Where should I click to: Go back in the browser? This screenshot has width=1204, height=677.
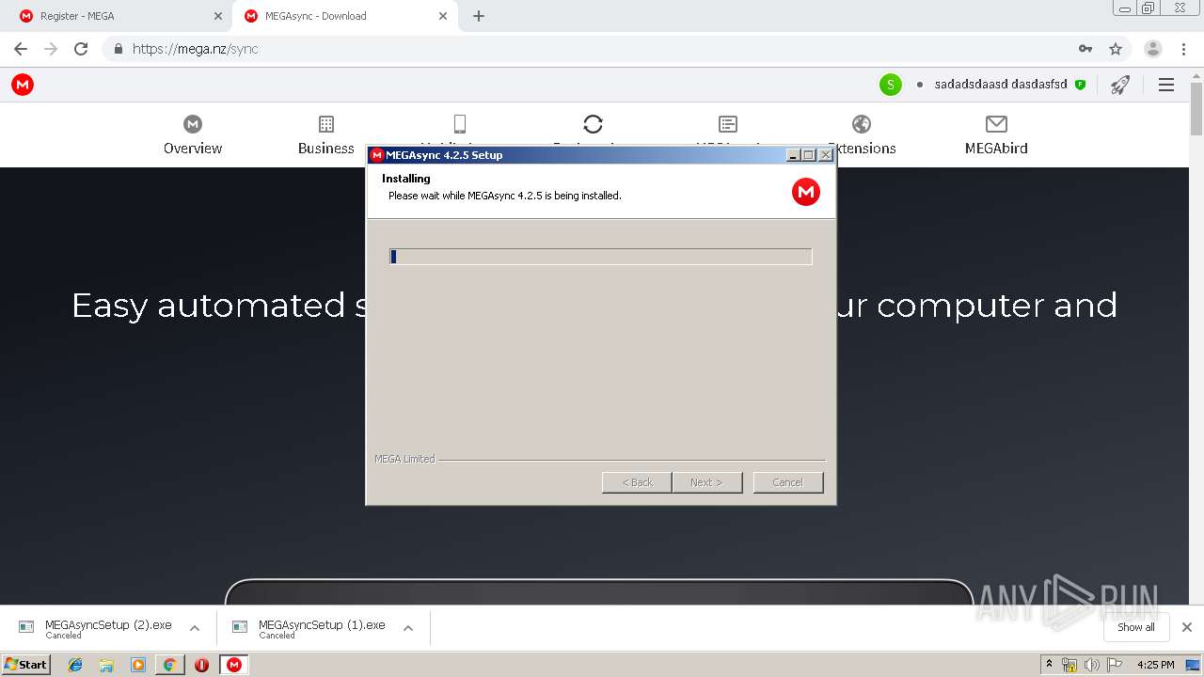(21, 49)
